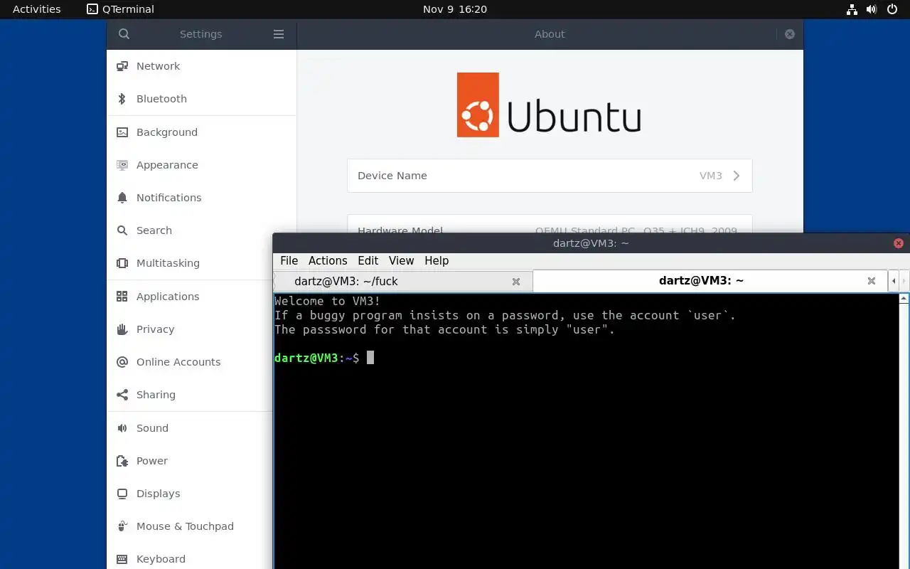The height and width of the screenshot is (569, 910).
Task: Click the Sharing icon in sidebar
Action: pyautogui.click(x=122, y=395)
